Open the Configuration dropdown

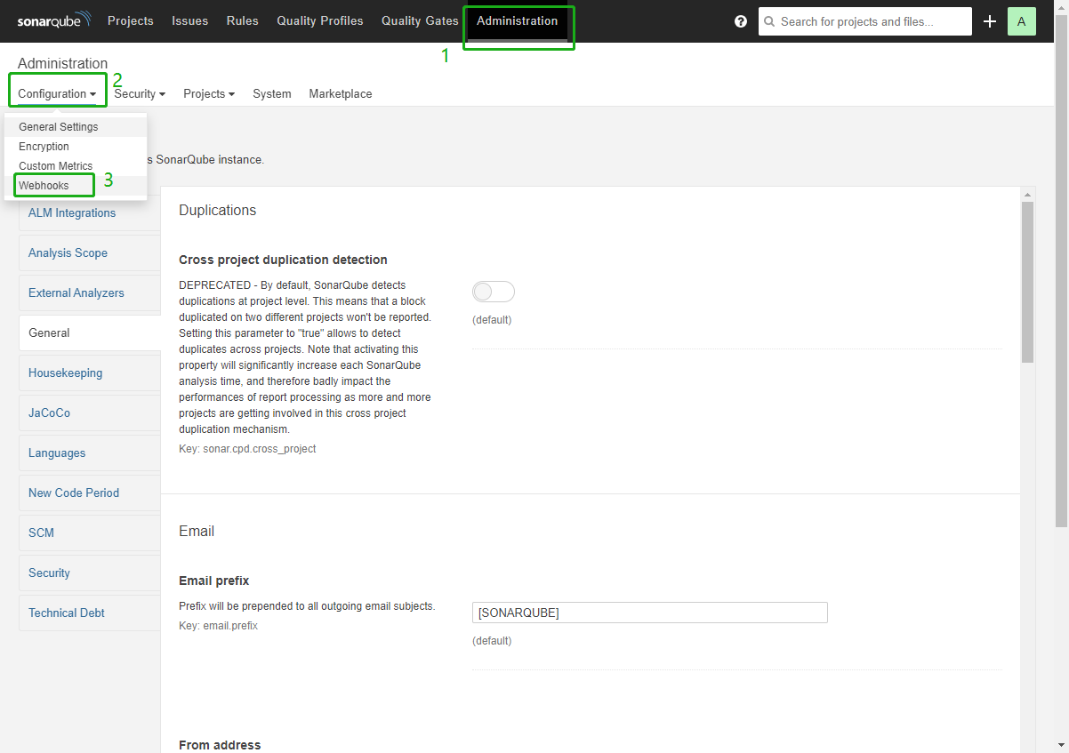click(57, 93)
